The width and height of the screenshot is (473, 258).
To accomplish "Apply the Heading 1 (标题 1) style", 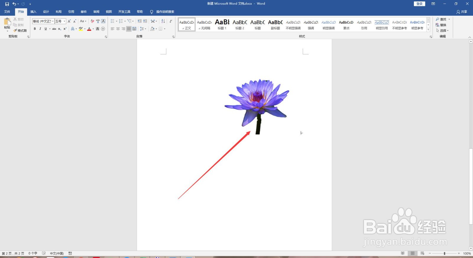I will click(222, 25).
